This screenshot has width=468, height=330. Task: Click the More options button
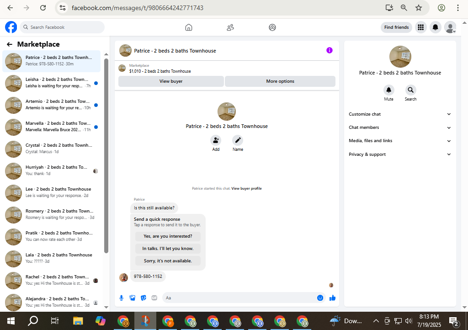coord(280,81)
